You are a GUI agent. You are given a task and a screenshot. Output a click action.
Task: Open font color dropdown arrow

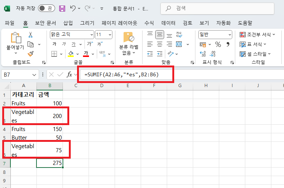[93, 54]
